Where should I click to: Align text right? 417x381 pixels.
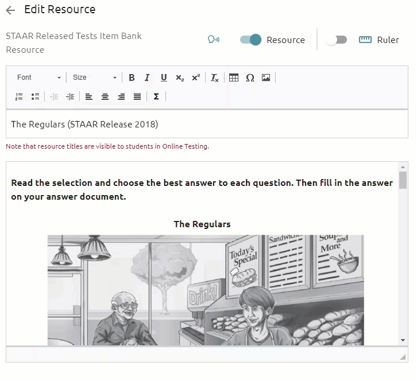coord(121,96)
